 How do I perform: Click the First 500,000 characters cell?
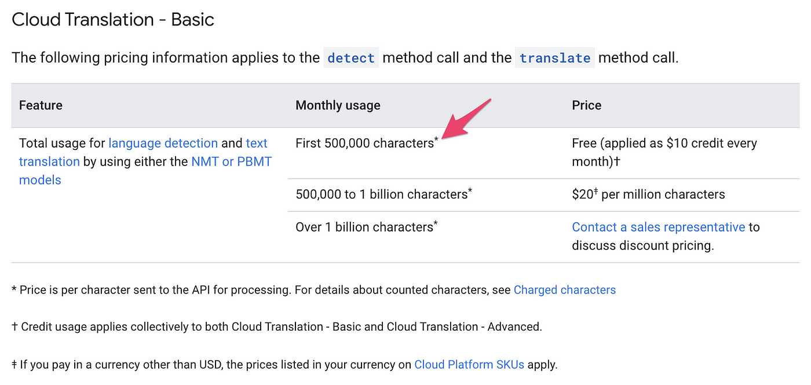coord(367,142)
